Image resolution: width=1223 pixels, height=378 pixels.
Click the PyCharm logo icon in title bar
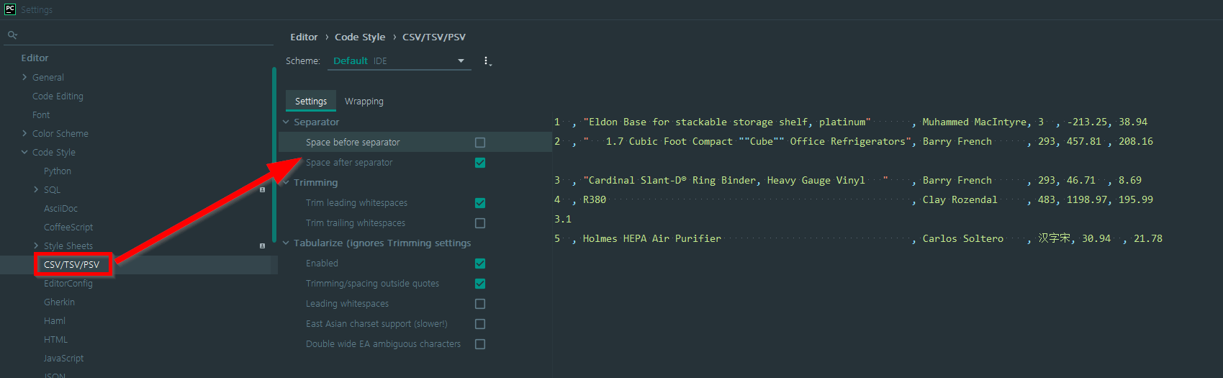[x=9, y=9]
